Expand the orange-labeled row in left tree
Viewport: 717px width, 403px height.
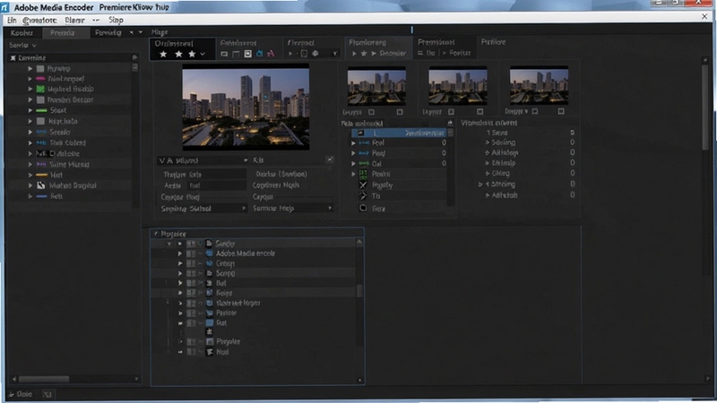(30, 175)
